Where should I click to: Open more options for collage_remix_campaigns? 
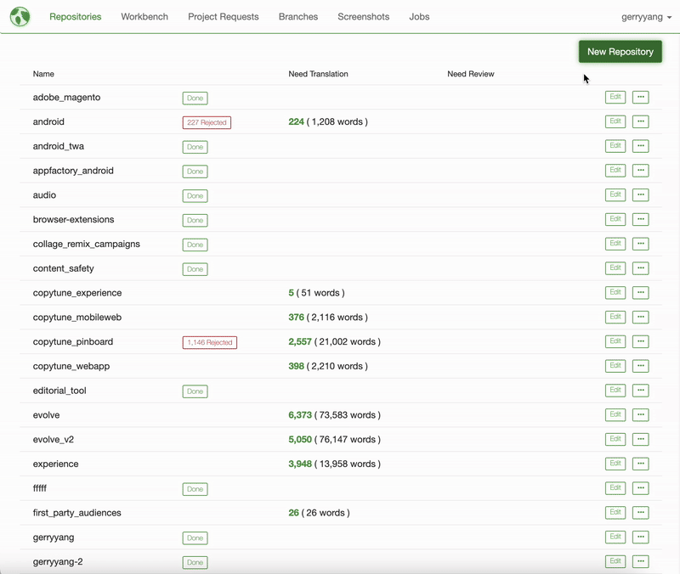(641, 244)
